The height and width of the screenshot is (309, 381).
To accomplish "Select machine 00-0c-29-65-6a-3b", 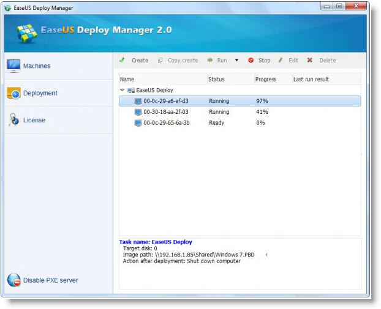I will tap(240, 123).
